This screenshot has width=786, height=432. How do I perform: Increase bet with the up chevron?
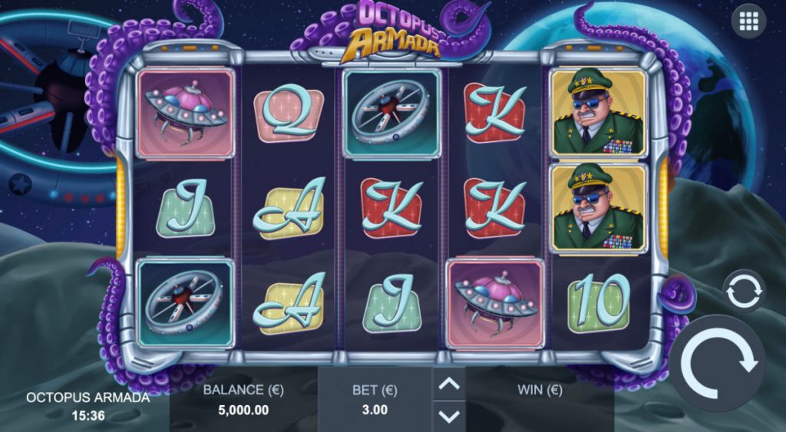pyautogui.click(x=448, y=384)
